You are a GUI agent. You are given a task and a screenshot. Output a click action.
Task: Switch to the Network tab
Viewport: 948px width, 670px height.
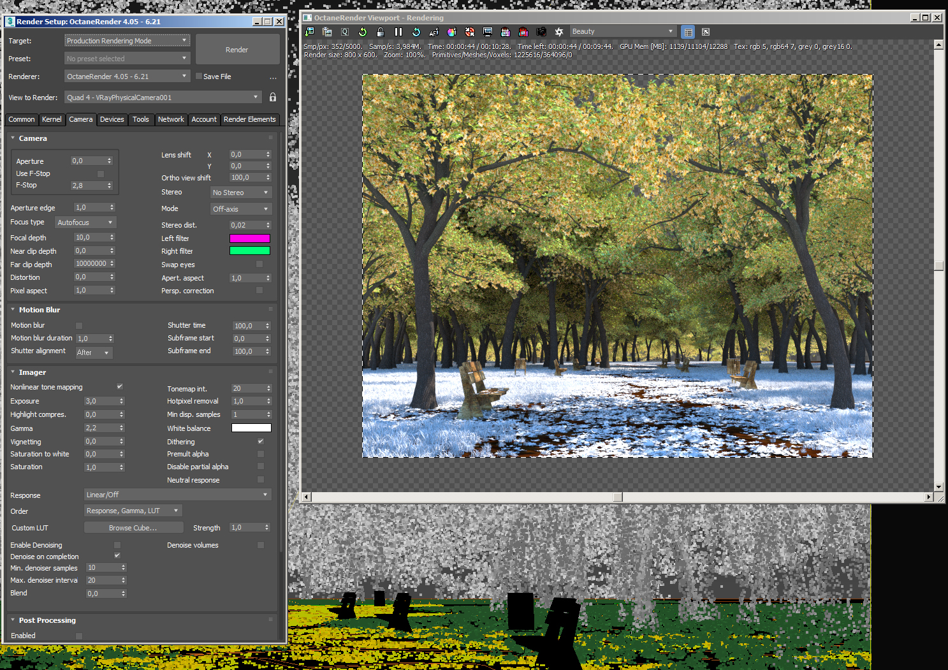171,119
